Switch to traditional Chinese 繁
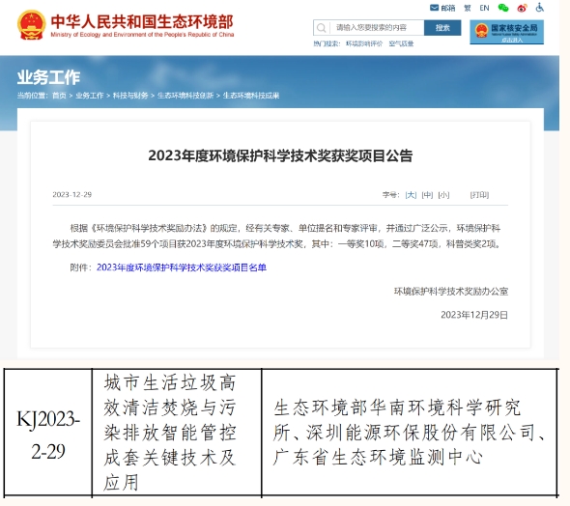570x506 pixels. tap(468, 8)
